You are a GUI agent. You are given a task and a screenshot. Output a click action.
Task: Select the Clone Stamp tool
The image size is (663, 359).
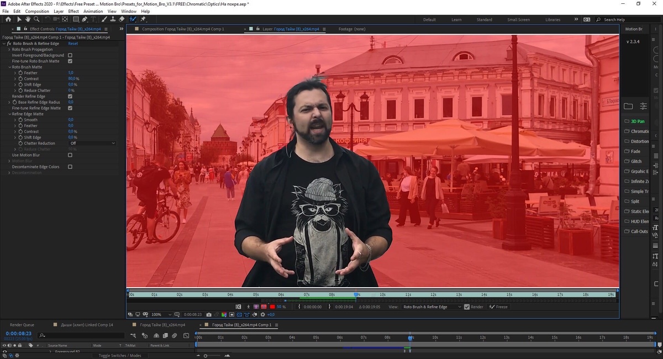pos(113,19)
